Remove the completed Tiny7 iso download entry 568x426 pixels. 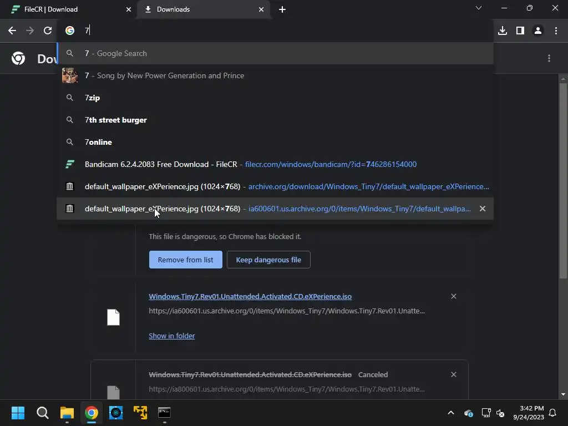point(454,296)
